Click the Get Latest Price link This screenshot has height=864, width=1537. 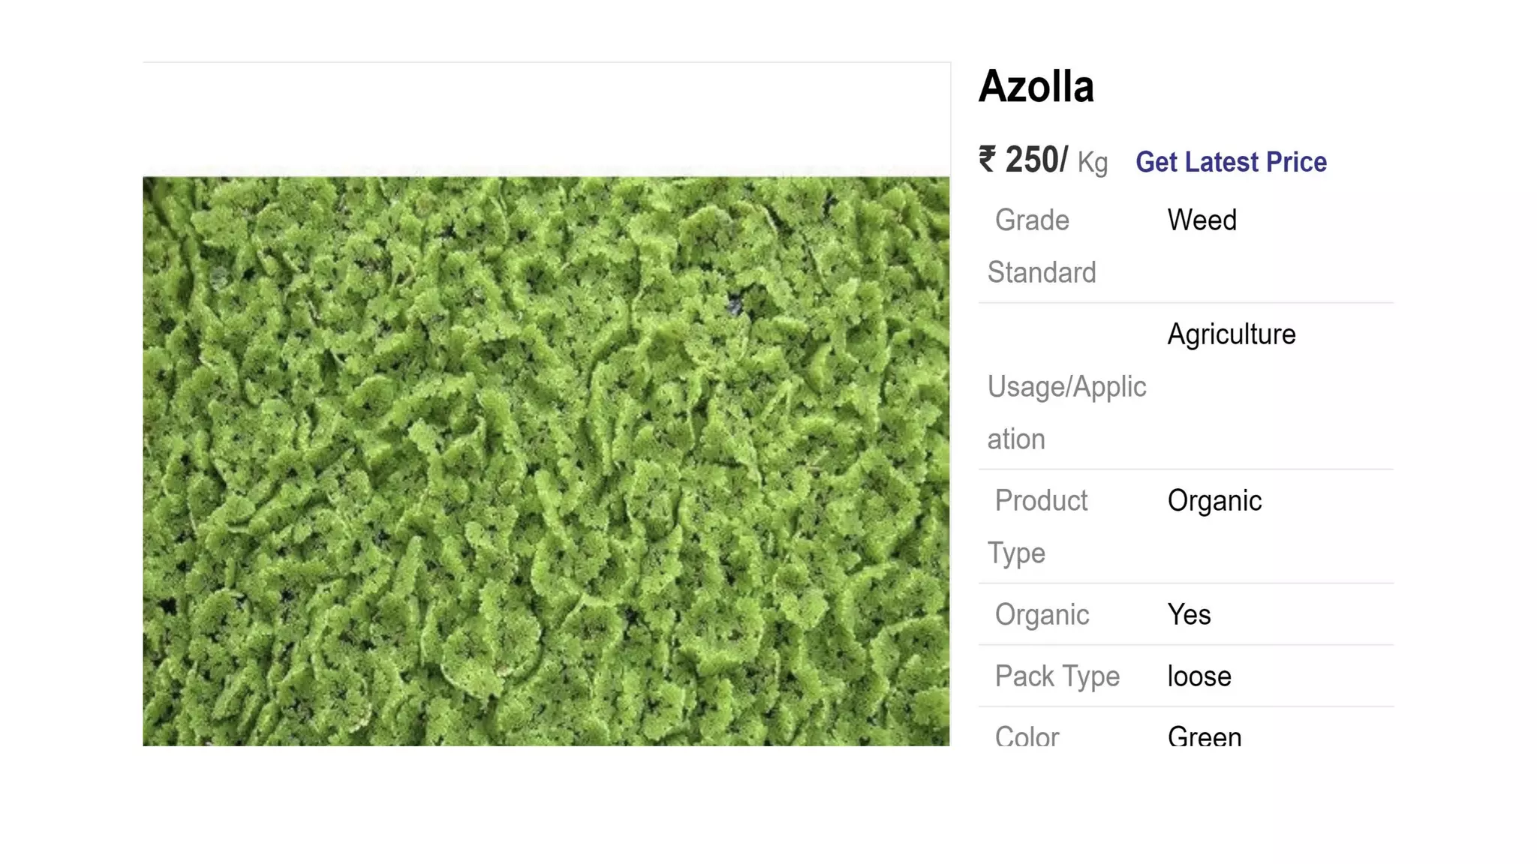point(1230,162)
